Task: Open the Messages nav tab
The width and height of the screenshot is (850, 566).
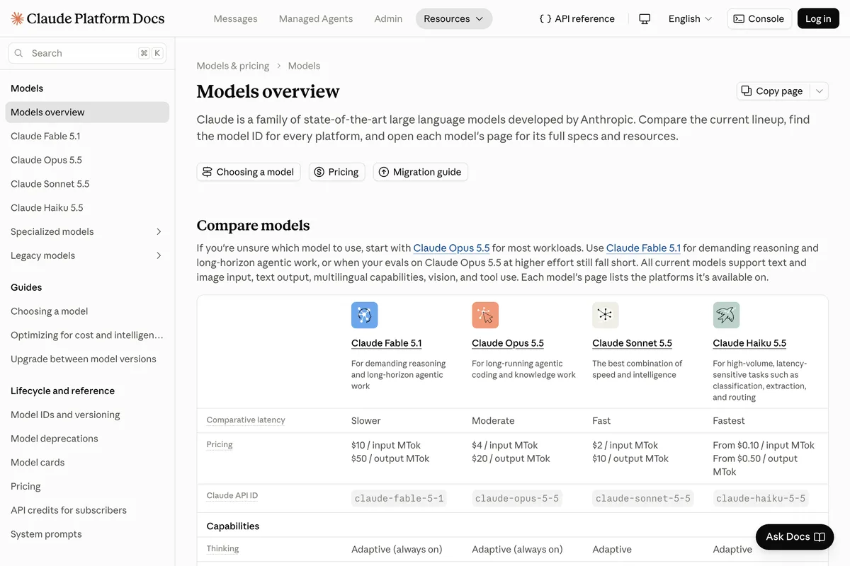Action: tap(236, 19)
